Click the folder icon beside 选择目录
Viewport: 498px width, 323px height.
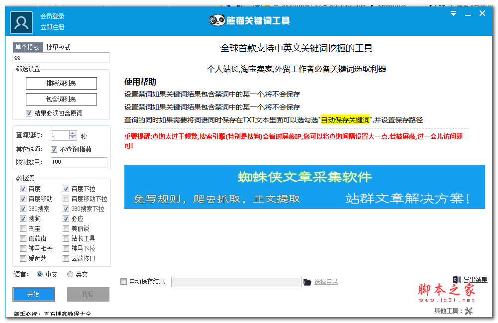click(307, 282)
